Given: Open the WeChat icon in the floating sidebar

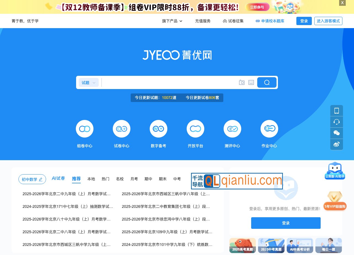Looking at the screenshot, I should coord(336,133).
